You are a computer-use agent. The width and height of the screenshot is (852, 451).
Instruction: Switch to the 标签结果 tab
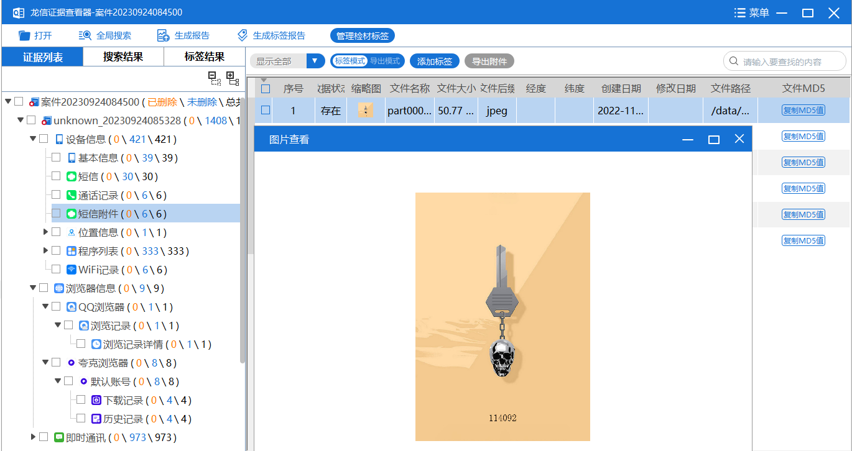click(204, 57)
